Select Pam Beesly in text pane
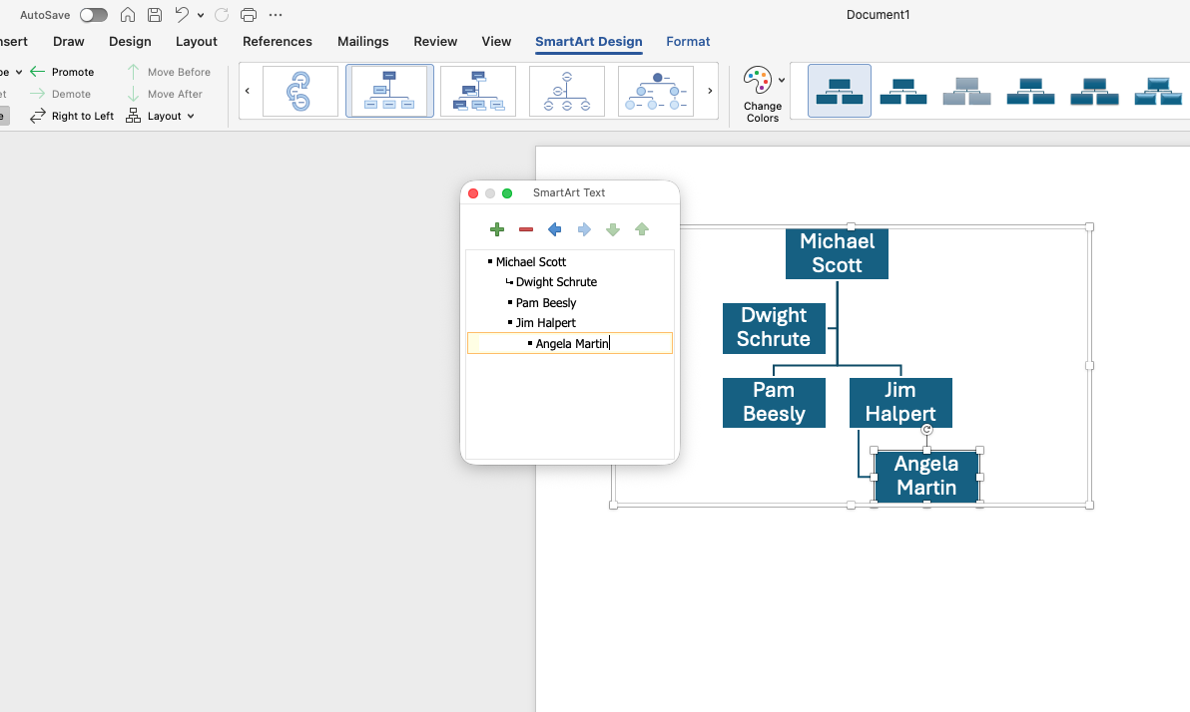The image size is (1190, 712). [546, 302]
